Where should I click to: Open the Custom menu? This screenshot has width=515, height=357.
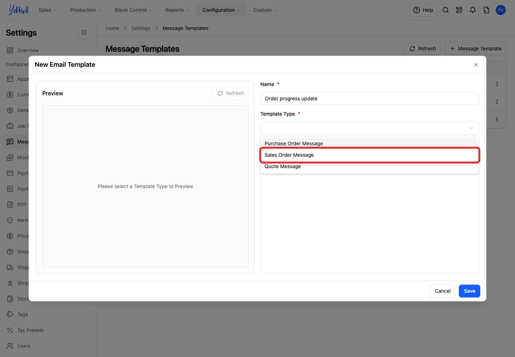[x=265, y=10]
